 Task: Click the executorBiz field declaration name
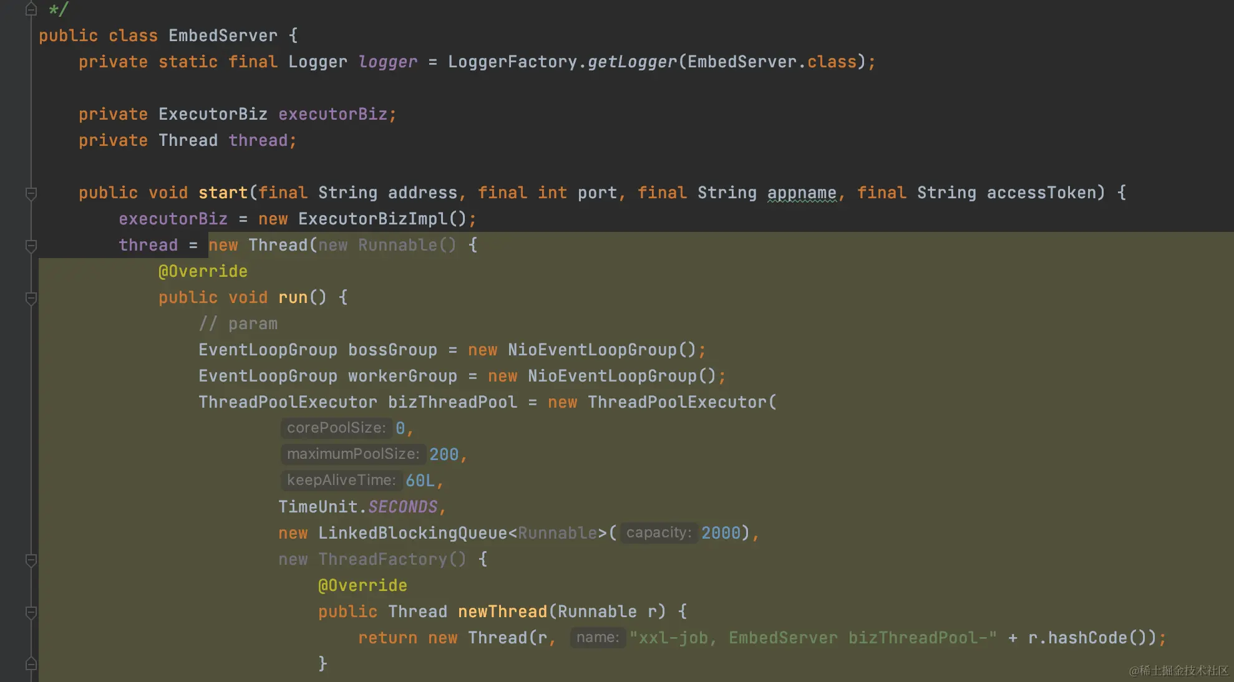coord(333,114)
